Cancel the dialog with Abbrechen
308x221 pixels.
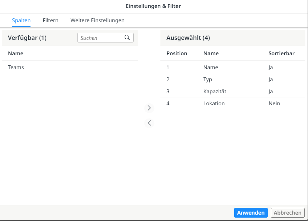287,212
